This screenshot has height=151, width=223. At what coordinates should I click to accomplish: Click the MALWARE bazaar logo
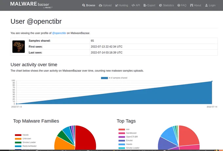tap(31, 5)
